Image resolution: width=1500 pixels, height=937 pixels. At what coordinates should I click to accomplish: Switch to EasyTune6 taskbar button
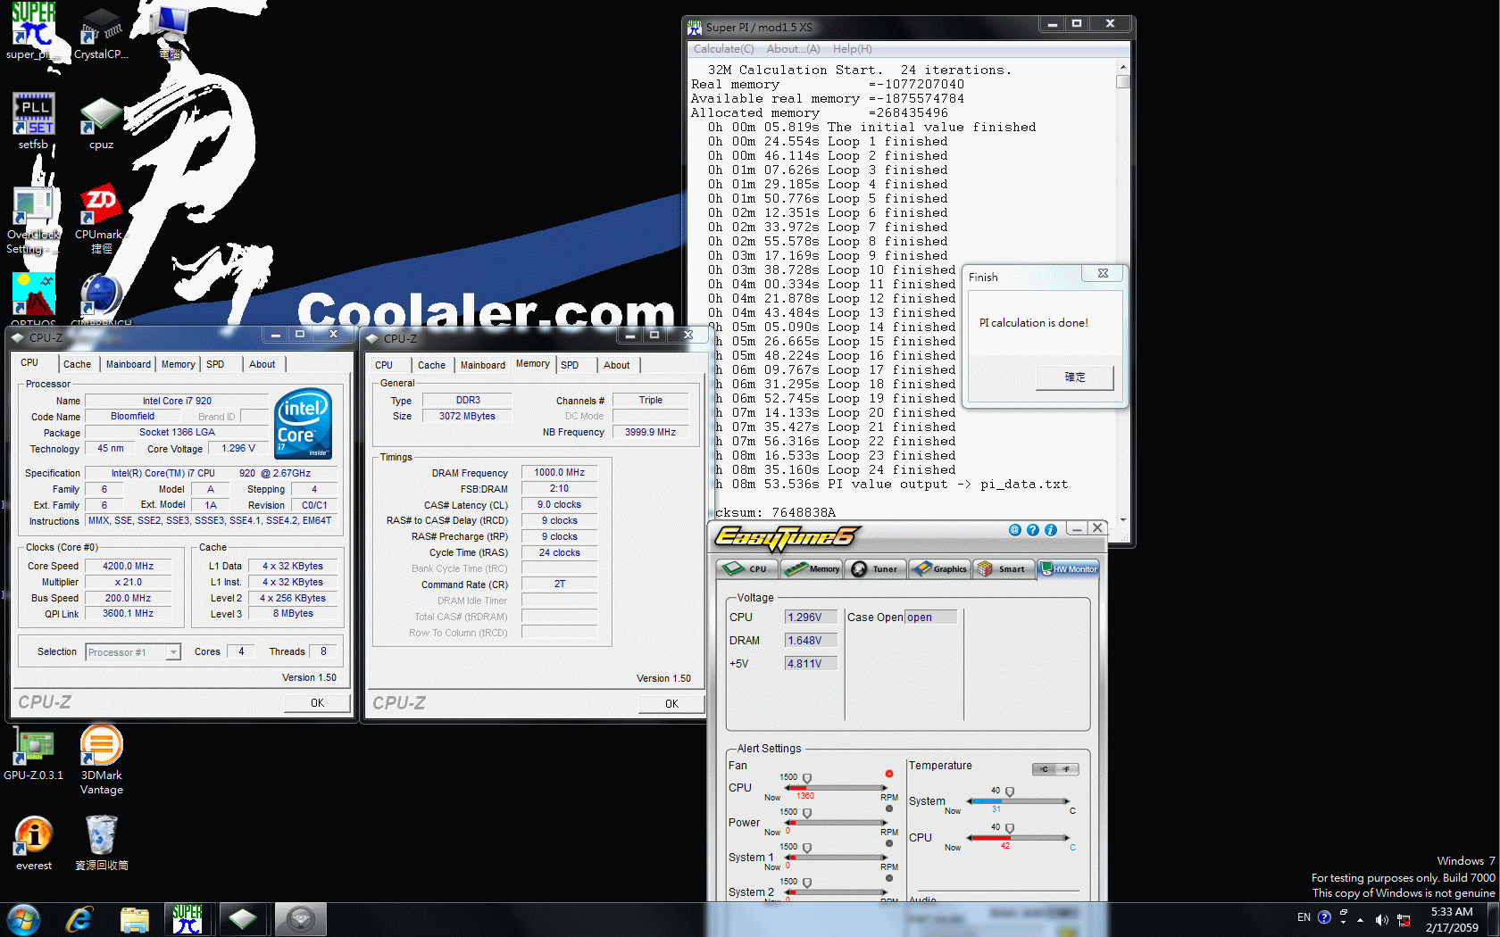click(300, 919)
